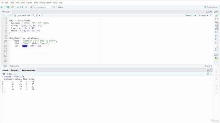220x123 pixels.
Task: Click the Compile Report notebook icon
Action: (43, 15)
